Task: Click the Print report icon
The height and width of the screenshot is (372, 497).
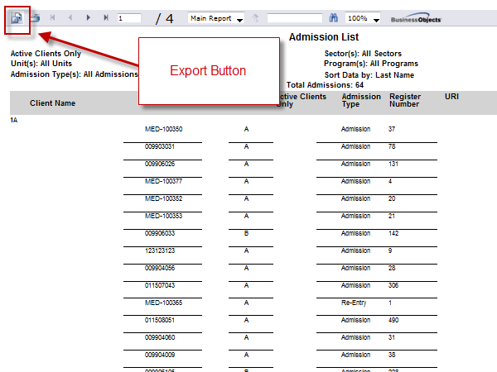Action: (x=35, y=17)
